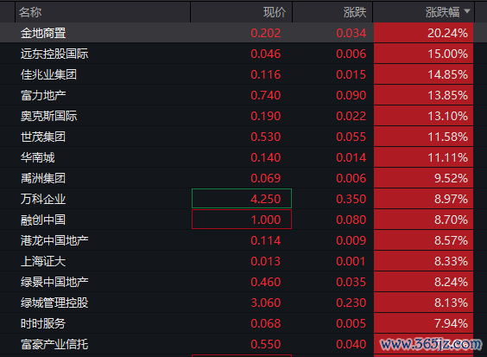Click the 15.00% red change cell
Screen dimensions: 487x357
[423, 54]
